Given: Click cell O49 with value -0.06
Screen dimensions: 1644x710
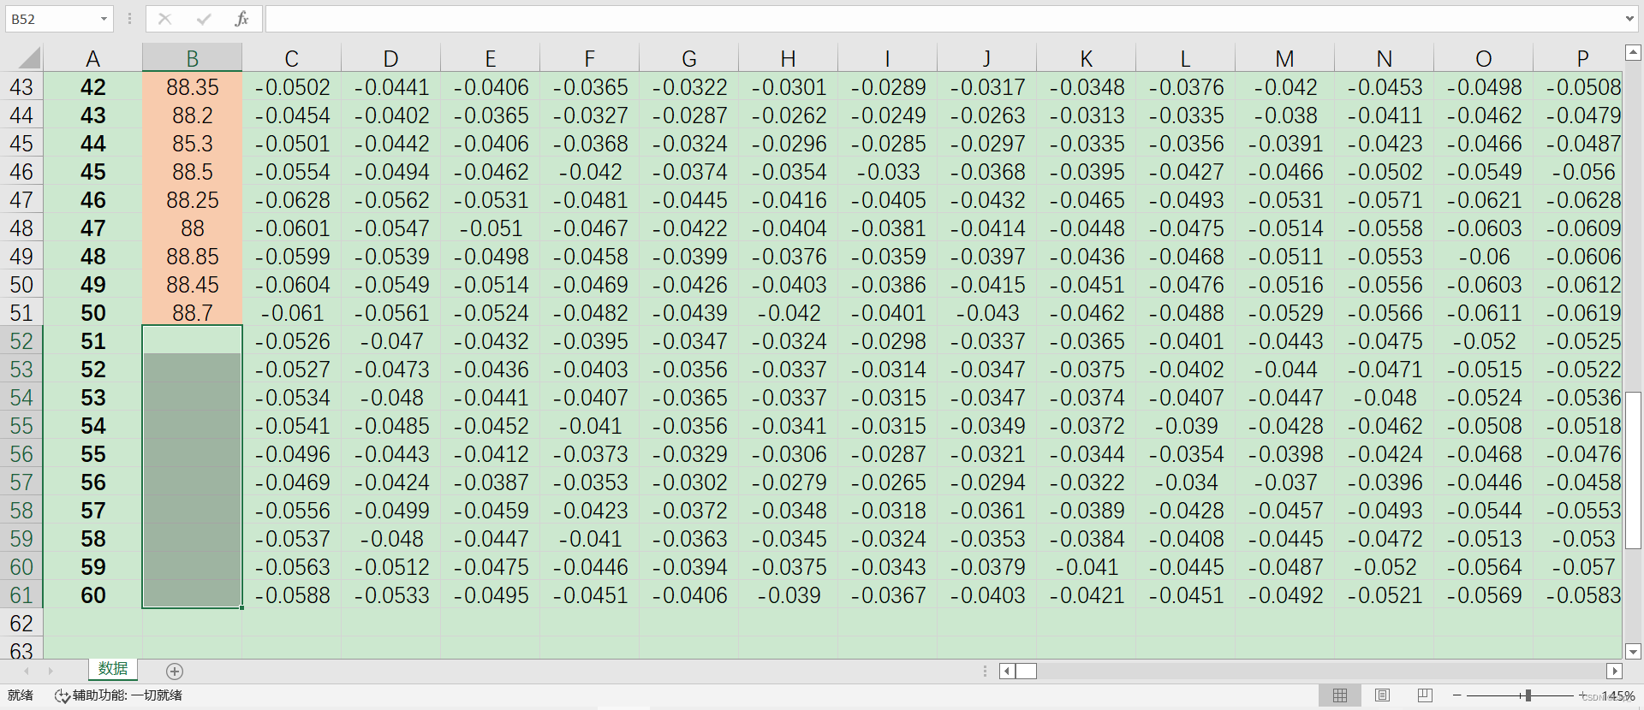Looking at the screenshot, I should pyautogui.click(x=1483, y=257).
